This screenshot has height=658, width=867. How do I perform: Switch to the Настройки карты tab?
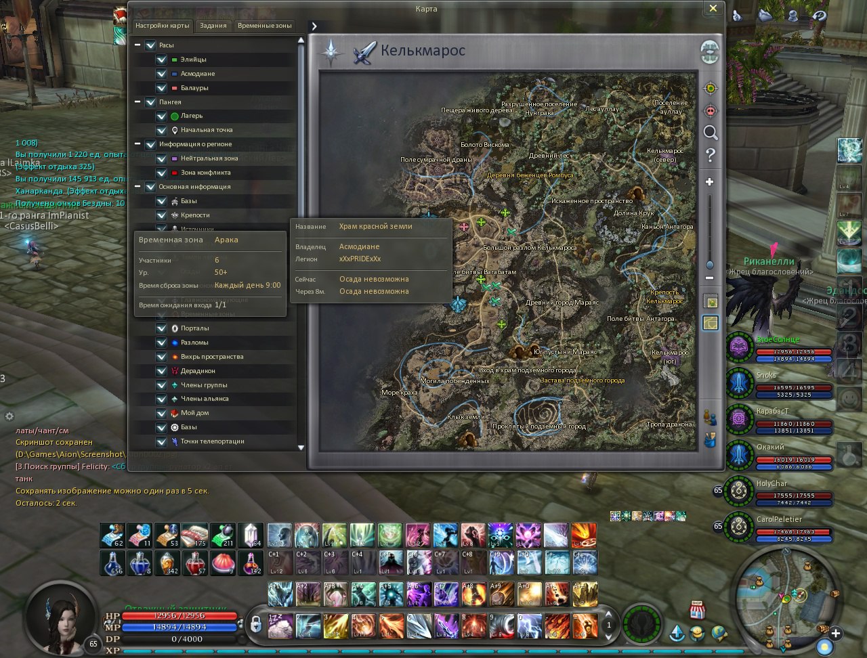(x=162, y=26)
